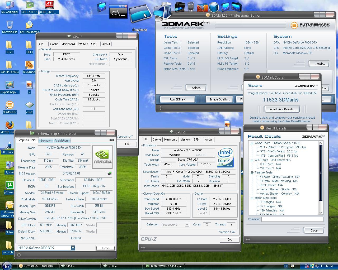Open the About tab in the lower CPU-Z window

coord(209,139)
